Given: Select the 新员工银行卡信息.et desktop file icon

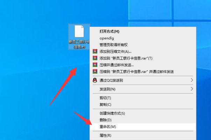Looking at the screenshot, I should coord(79,37).
